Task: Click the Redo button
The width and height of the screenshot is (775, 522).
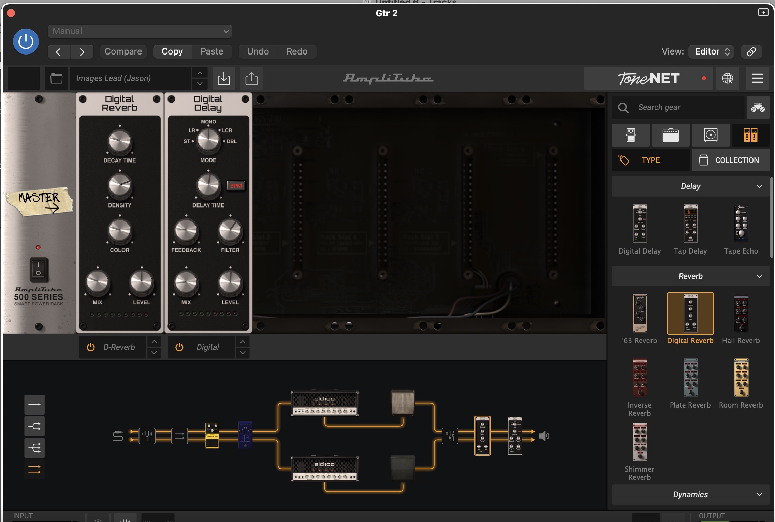Action: [297, 51]
